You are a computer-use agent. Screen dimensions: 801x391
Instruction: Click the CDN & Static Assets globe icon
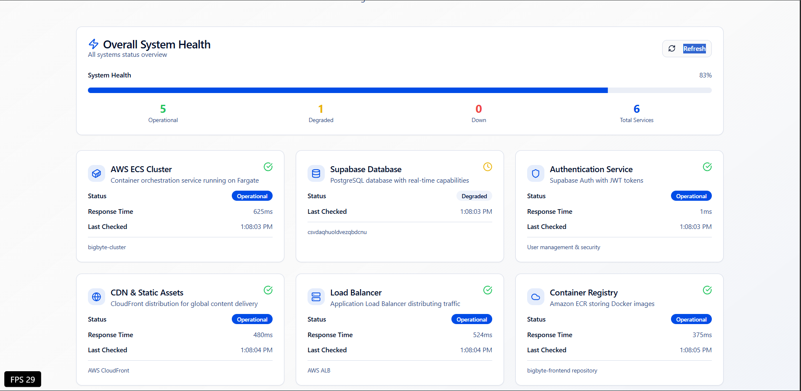(96, 297)
